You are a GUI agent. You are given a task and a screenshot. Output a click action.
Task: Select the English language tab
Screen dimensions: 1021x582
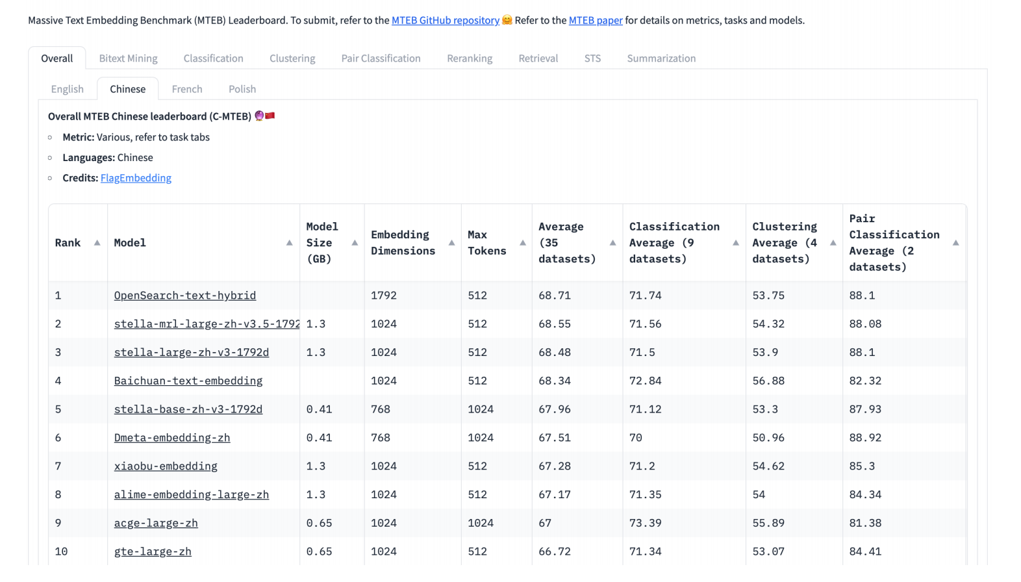pyautogui.click(x=68, y=89)
